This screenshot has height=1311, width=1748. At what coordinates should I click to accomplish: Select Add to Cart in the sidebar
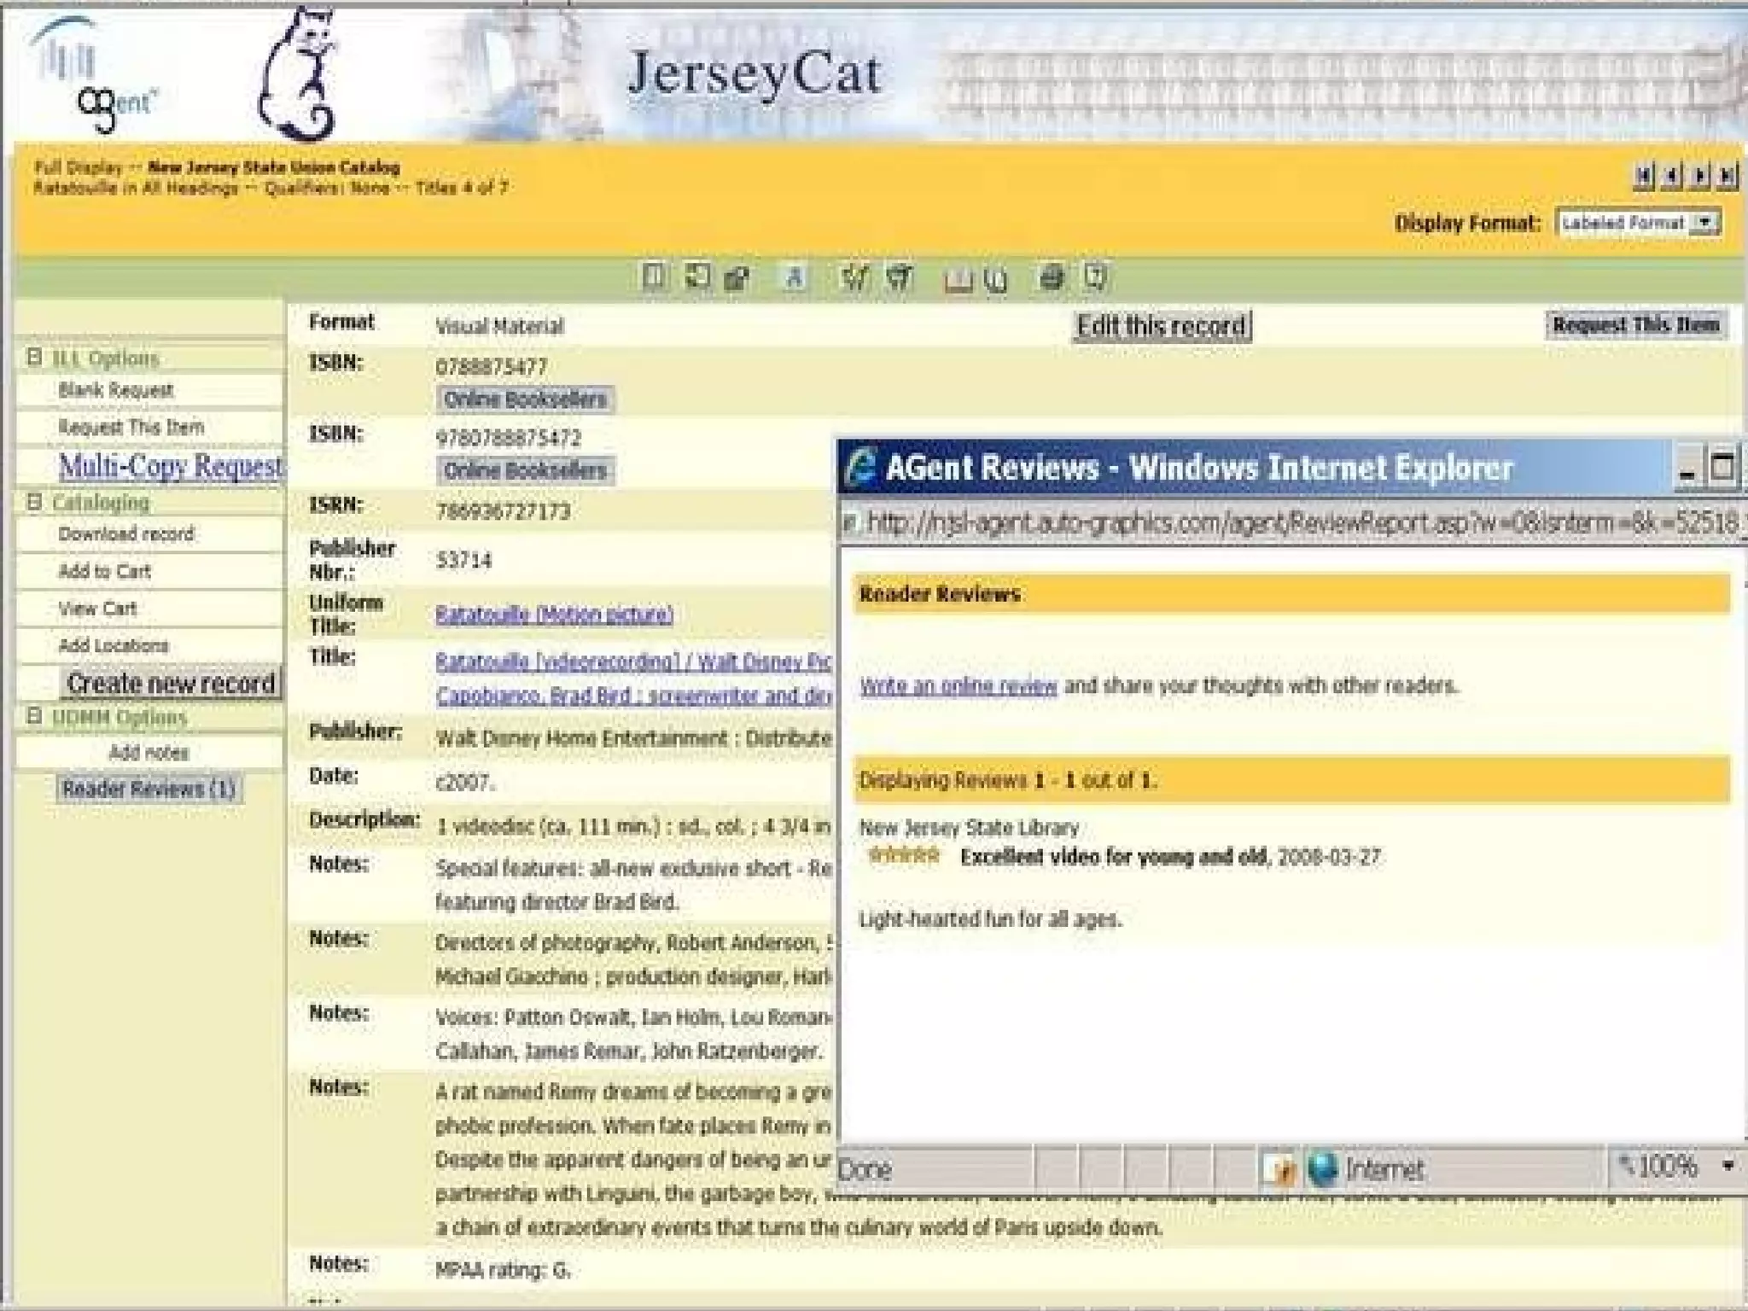104,572
